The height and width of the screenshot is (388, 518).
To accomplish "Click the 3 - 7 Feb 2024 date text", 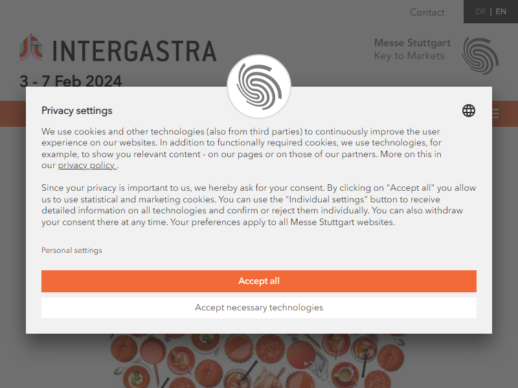I will coord(71,81).
